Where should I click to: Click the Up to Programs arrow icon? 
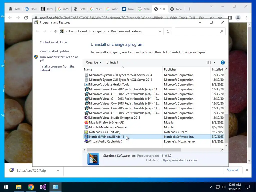point(56,31)
